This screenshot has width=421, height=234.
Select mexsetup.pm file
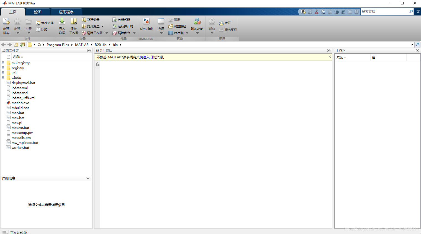click(22, 133)
